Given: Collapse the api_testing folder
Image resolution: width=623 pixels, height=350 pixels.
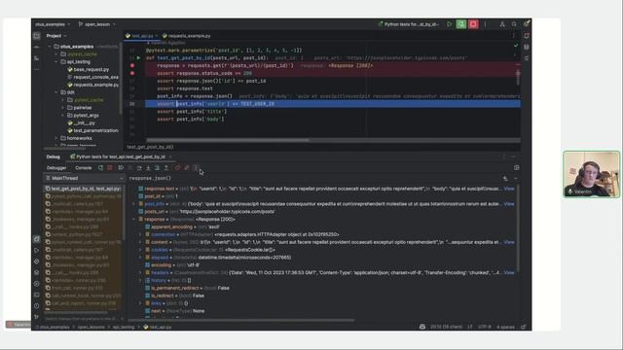Looking at the screenshot, I should point(56,62).
